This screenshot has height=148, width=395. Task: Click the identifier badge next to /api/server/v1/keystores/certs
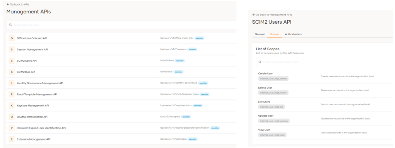(198, 106)
